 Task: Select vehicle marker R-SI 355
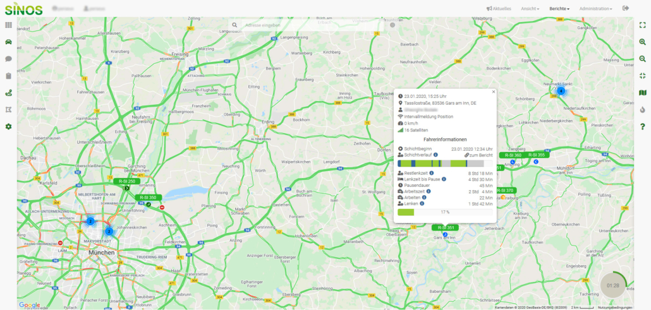tap(536, 155)
